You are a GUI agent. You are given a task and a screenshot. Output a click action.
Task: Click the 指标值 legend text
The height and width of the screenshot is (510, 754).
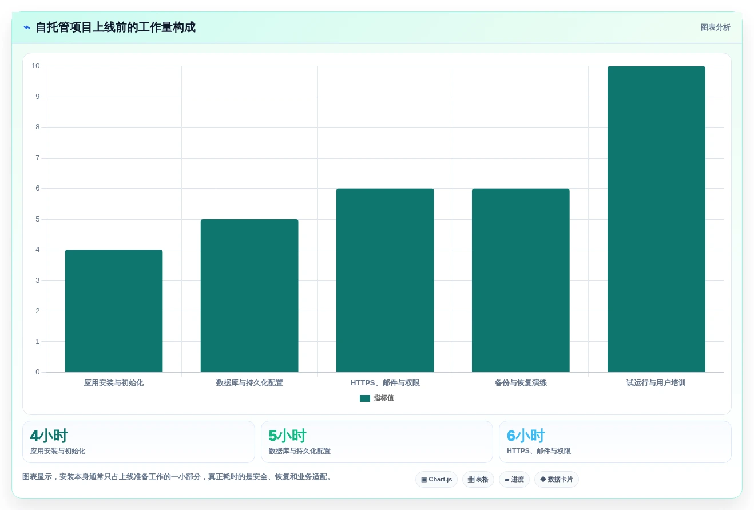[383, 398]
